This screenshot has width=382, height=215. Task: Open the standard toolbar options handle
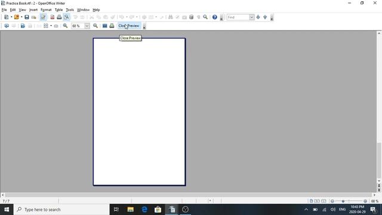(221, 17)
